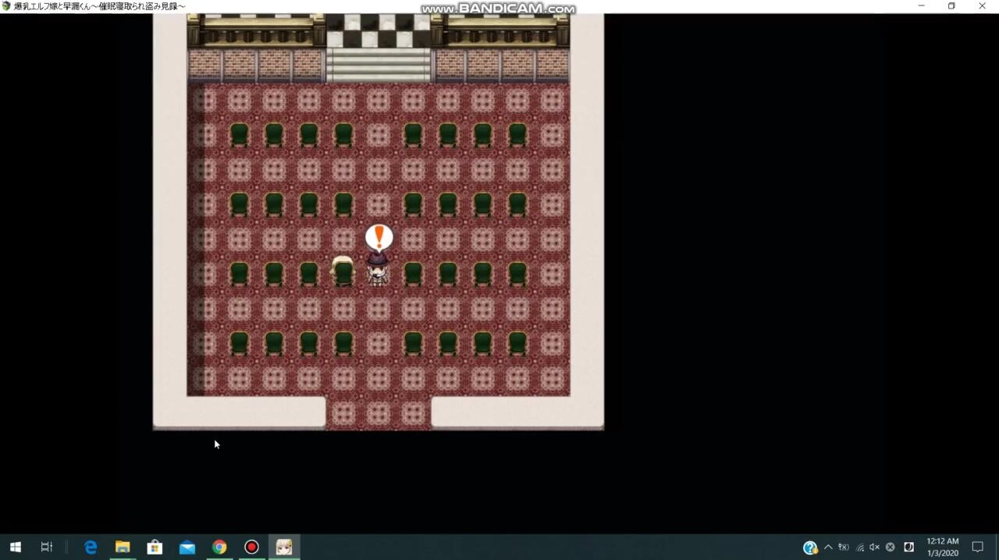Restore down the game window
999x560 pixels.
(x=951, y=6)
